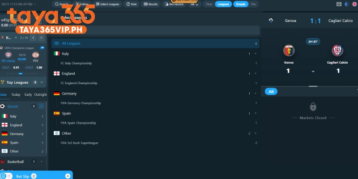358x179 pixels.
Task: Collapse the Spain group using its chevron
Action: [x=255, y=113]
